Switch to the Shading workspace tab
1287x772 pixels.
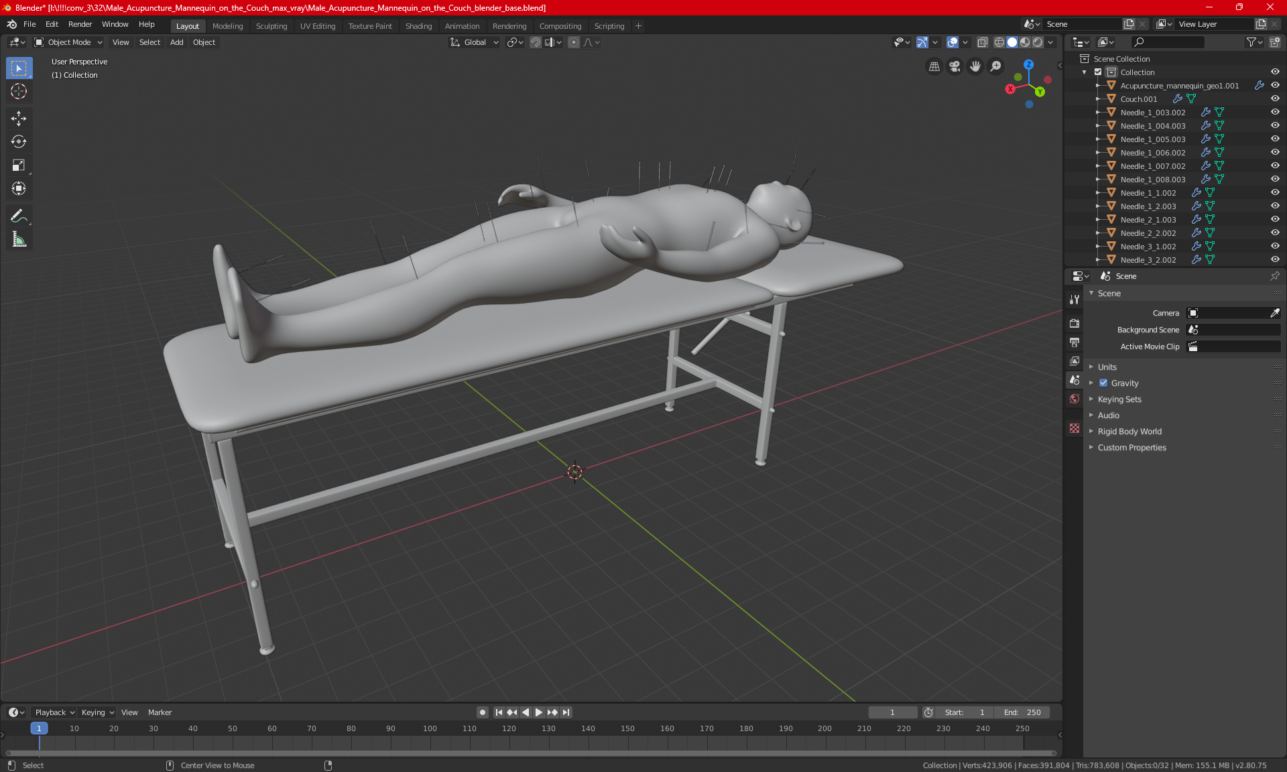click(x=418, y=26)
